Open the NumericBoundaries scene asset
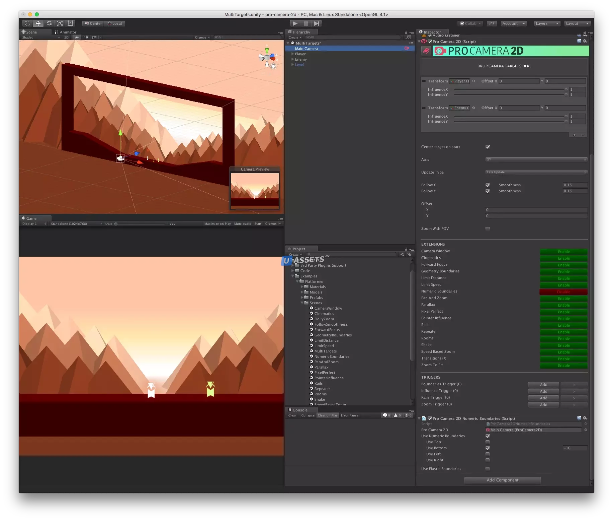 pyautogui.click(x=332, y=356)
